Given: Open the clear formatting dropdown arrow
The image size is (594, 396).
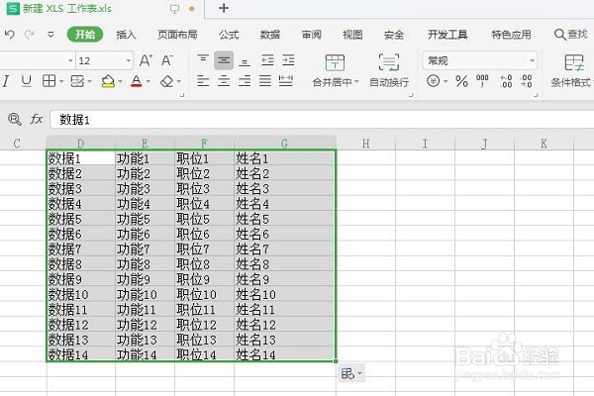Looking at the screenshot, I should tap(179, 81).
